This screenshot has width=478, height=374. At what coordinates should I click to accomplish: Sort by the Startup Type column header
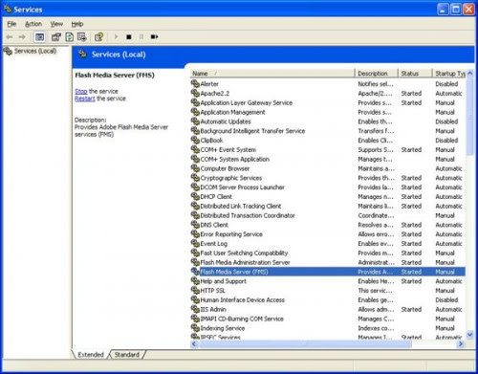[x=449, y=74]
